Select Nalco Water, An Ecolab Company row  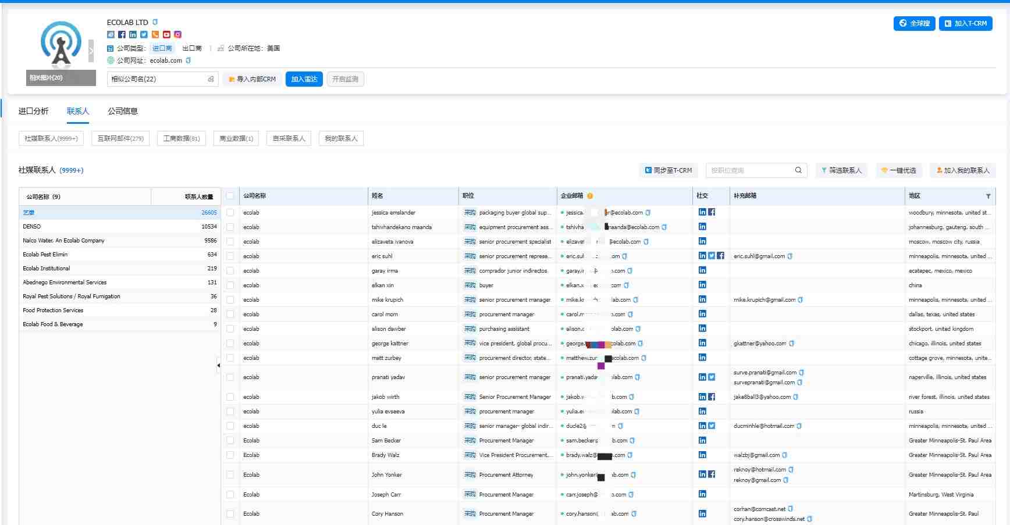coord(120,240)
